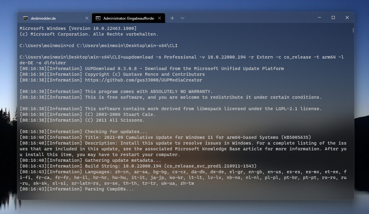The width and height of the screenshot is (369, 214).
Task: Click the 'Description: Install this update' line
Action: tap(183, 149)
